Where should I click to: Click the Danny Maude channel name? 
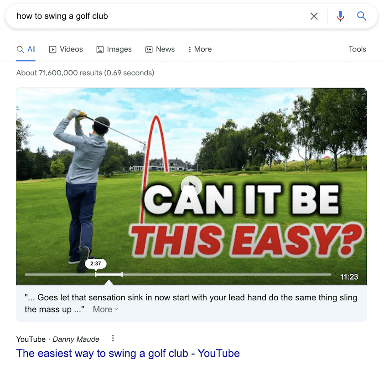coord(76,339)
